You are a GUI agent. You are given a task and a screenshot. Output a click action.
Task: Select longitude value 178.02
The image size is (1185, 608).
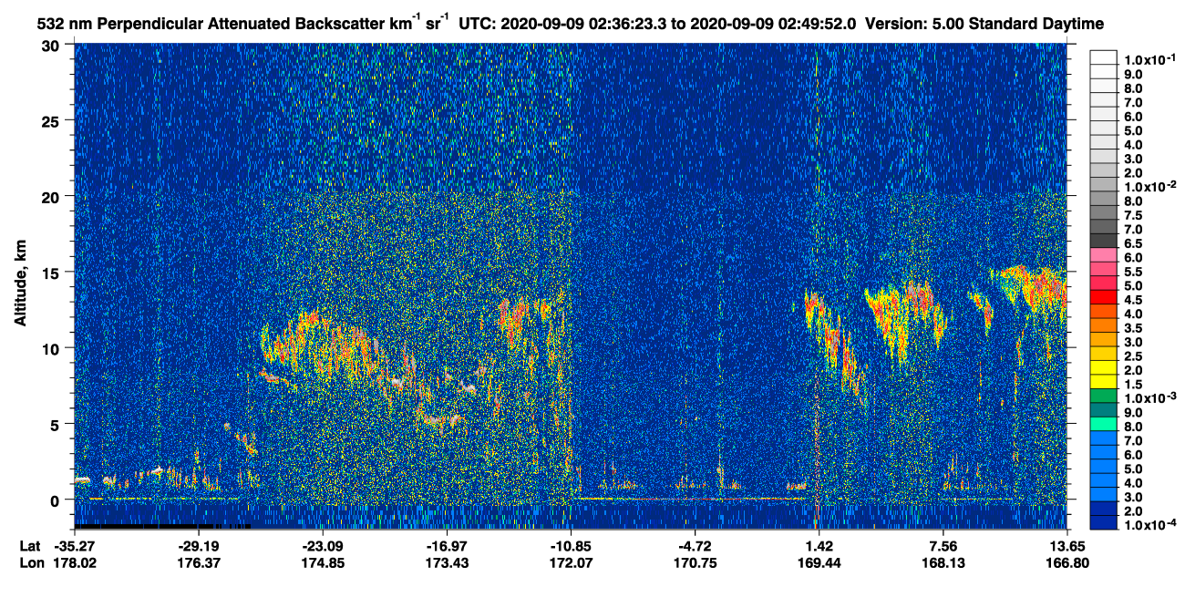[x=77, y=563]
